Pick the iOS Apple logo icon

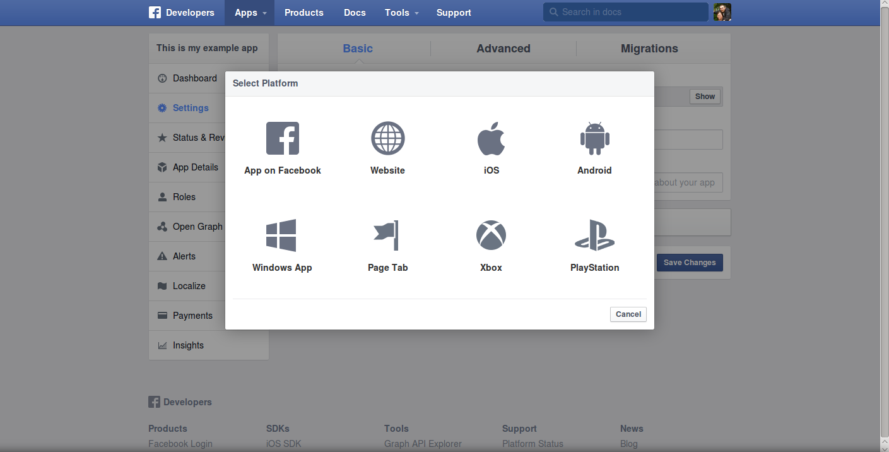coord(491,138)
